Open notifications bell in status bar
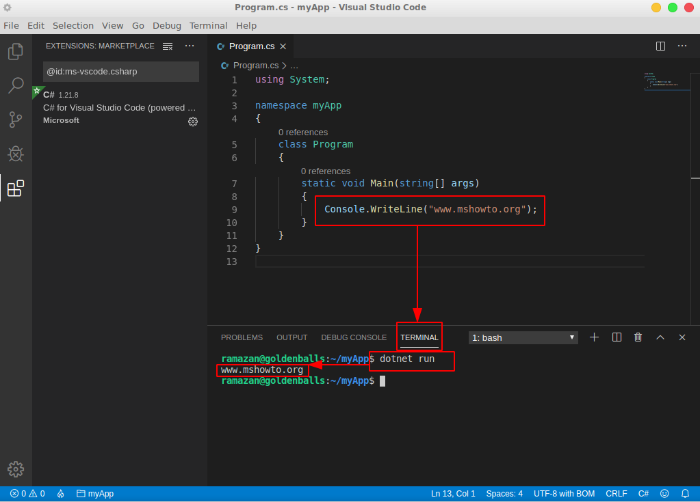The width and height of the screenshot is (700, 502). [x=685, y=494]
